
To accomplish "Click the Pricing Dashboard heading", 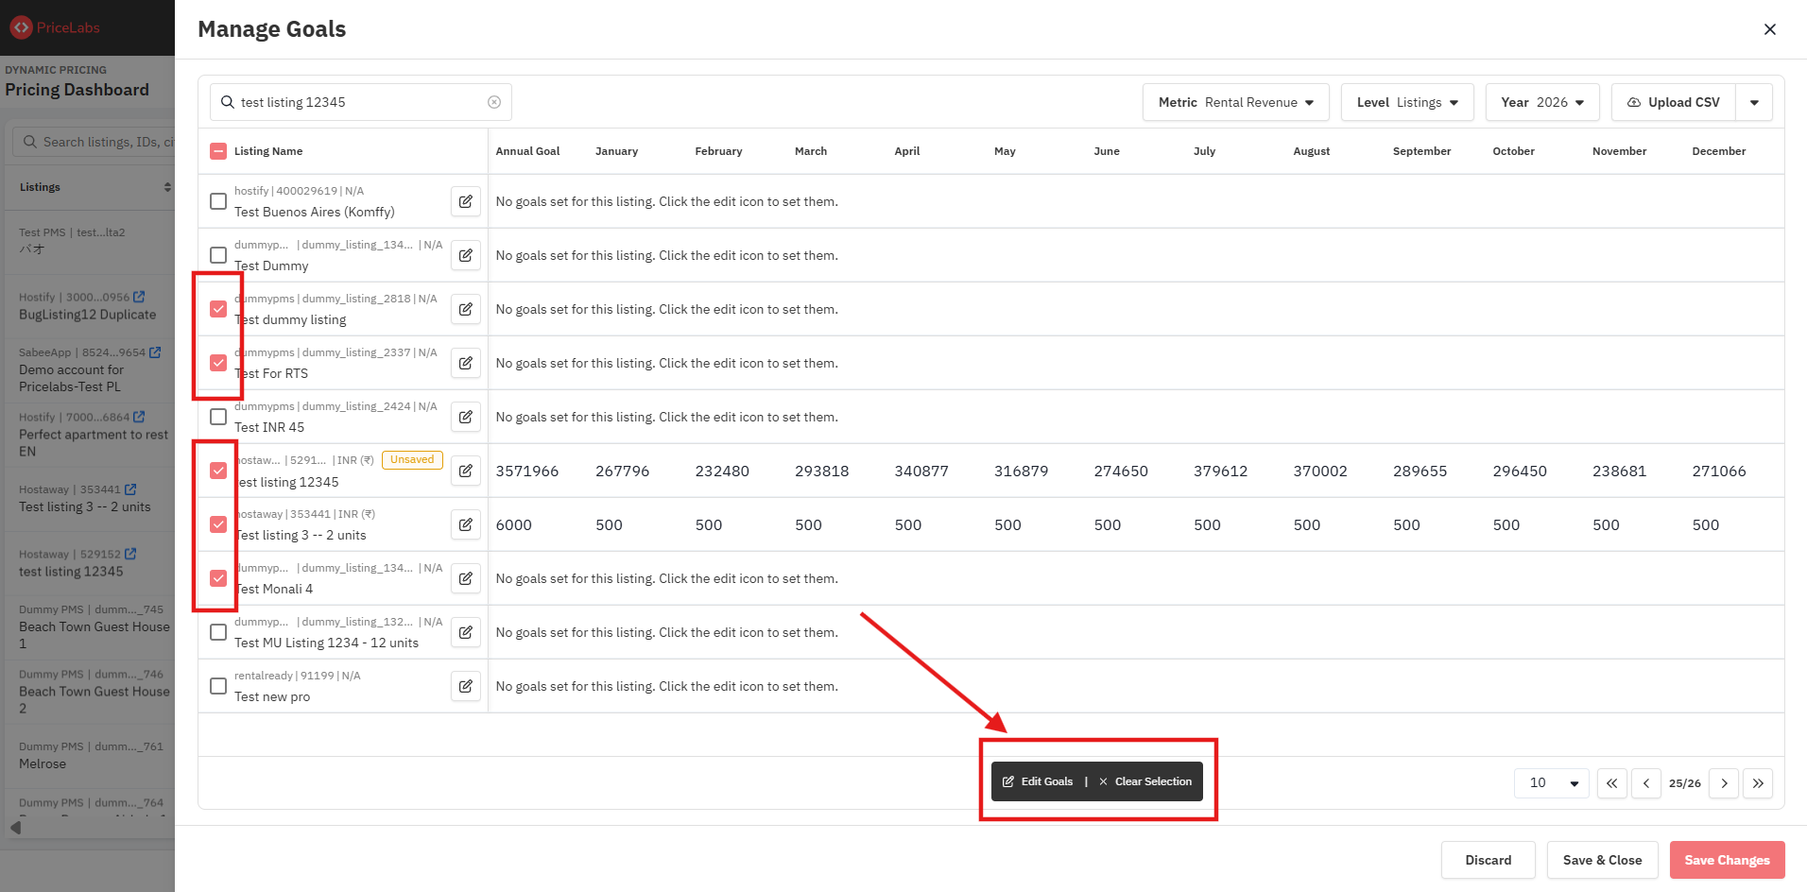I will 77,90.
